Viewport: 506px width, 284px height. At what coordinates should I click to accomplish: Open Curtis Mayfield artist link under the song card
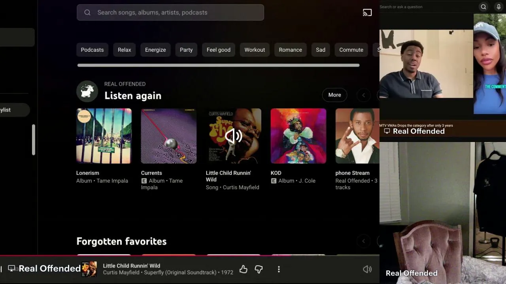241,187
